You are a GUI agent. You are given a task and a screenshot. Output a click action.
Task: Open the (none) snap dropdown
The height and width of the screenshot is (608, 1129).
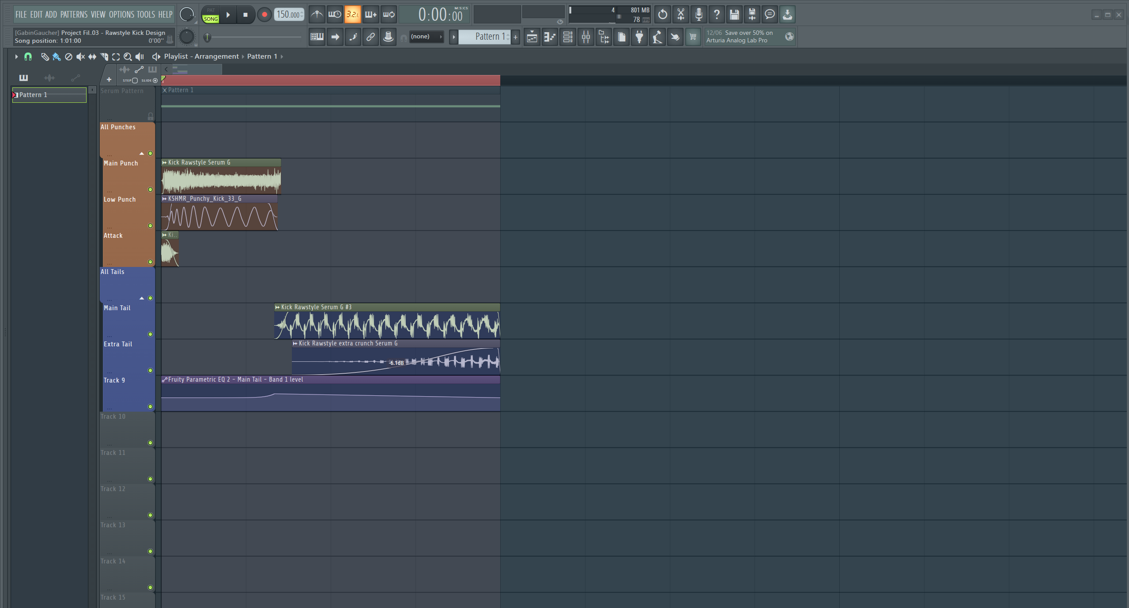tap(426, 37)
